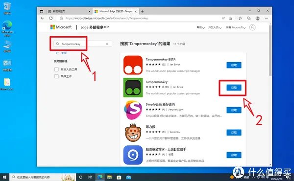
Task: Open the Tampermonkey green icon
Action: click(133, 88)
